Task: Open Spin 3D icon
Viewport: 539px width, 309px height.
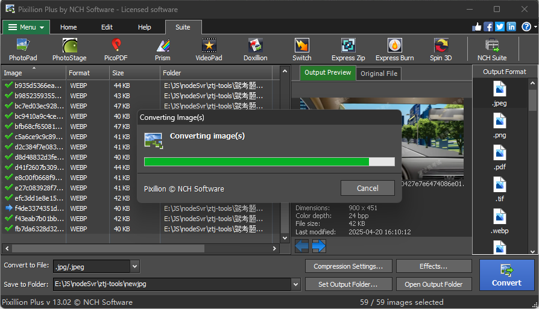Action: point(441,50)
